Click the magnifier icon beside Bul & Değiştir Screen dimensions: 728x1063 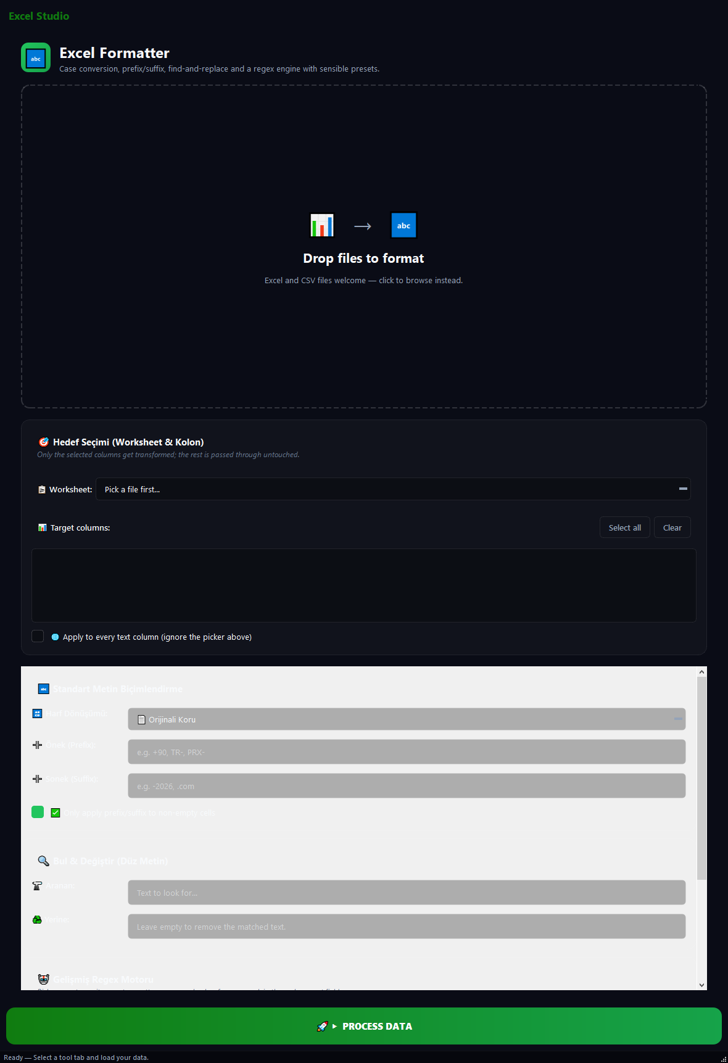(x=44, y=861)
